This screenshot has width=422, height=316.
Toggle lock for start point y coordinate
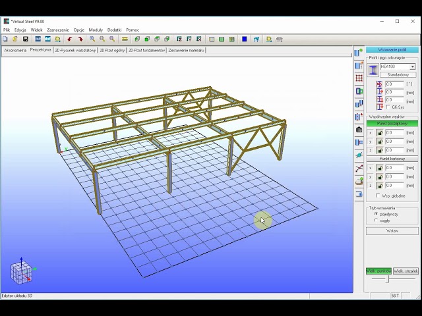click(x=380, y=142)
